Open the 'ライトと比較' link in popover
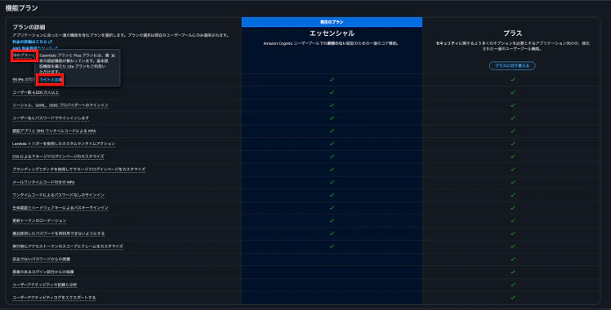The width and height of the screenshot is (611, 310). pyautogui.click(x=51, y=80)
